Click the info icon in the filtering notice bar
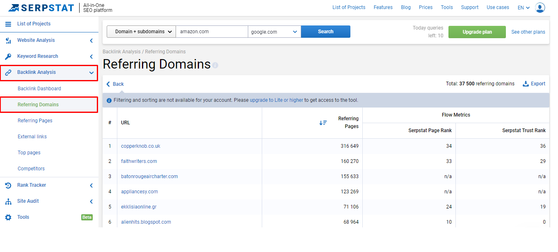558x252 pixels. [x=109, y=100]
